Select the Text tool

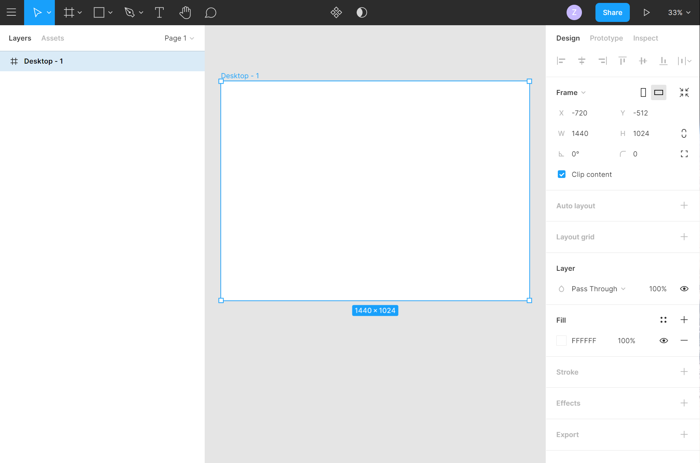coord(159,12)
